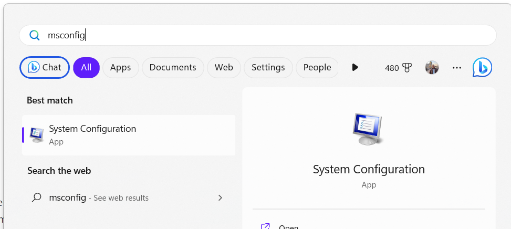Click the Open external-link arrow icon
511x229 pixels.
tap(266, 226)
